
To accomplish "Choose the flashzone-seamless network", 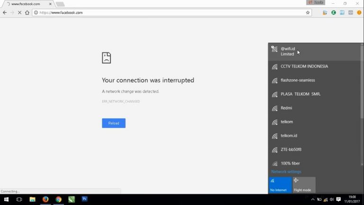I will click(314, 80).
